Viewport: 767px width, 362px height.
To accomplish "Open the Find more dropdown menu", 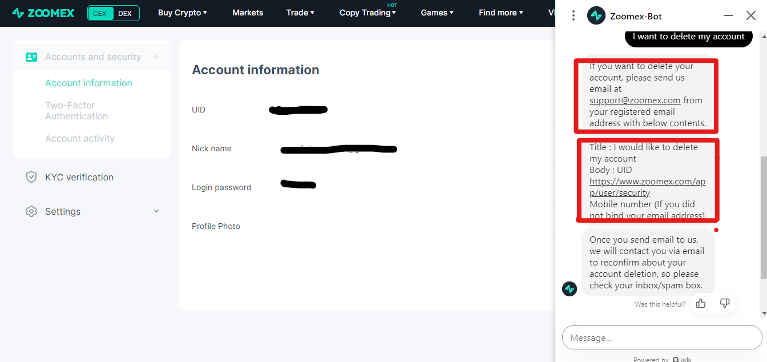I will pyautogui.click(x=501, y=13).
